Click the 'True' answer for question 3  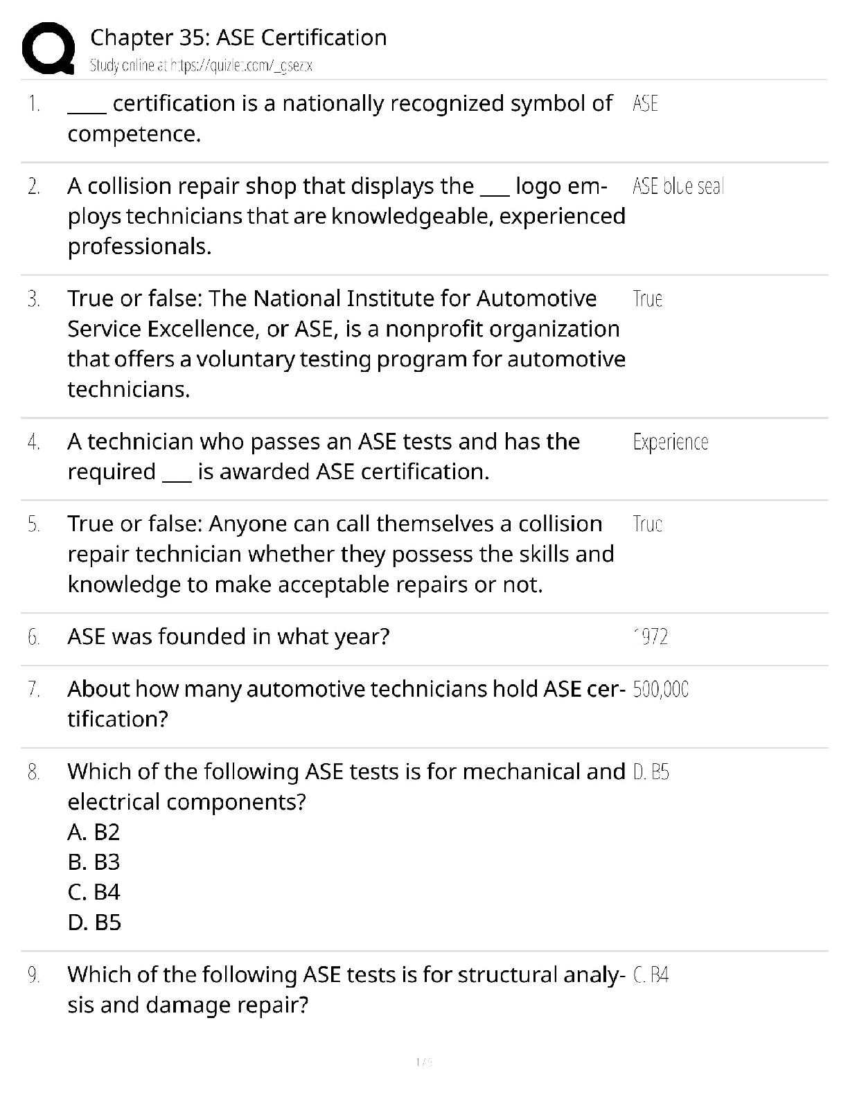pos(647,298)
